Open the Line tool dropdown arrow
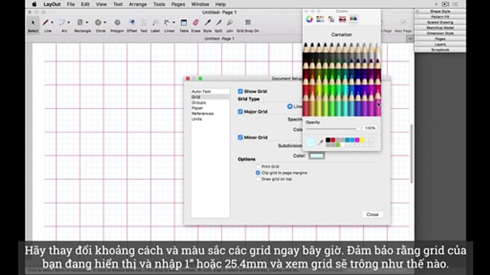490x275 pixels. [x=52, y=23]
